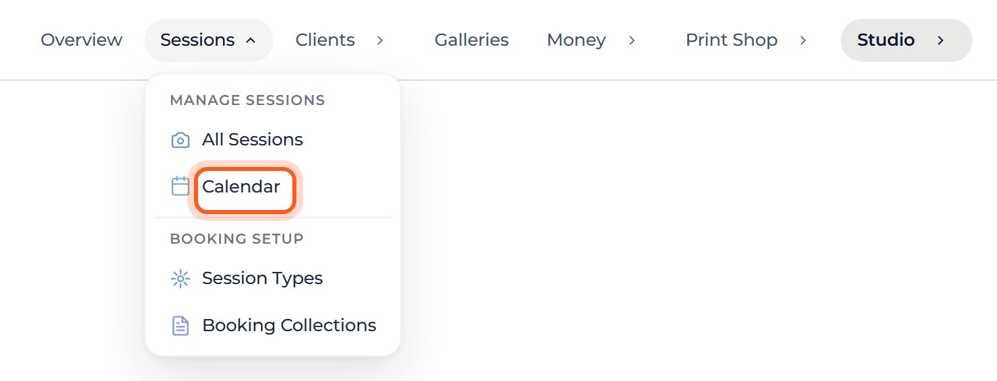Click the Studio pill button
Viewport: 997px width, 381px height.
point(907,40)
